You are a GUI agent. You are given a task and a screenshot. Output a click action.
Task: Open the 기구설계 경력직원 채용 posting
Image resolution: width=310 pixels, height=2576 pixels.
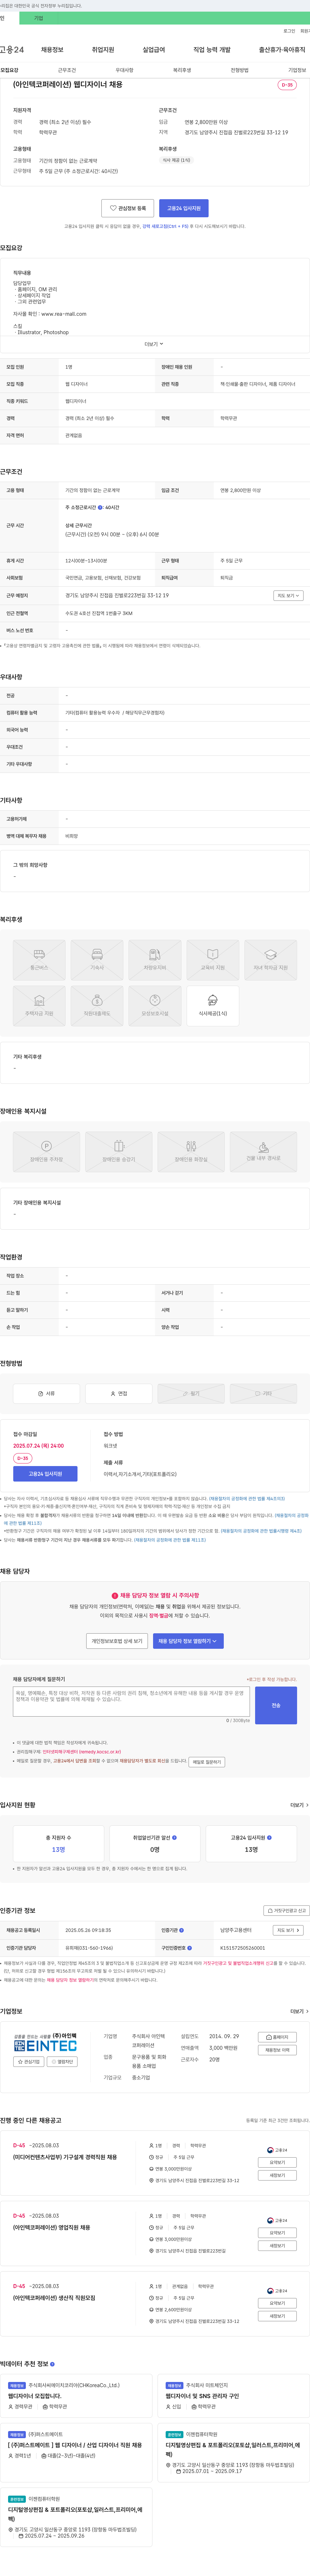(x=65, y=2157)
